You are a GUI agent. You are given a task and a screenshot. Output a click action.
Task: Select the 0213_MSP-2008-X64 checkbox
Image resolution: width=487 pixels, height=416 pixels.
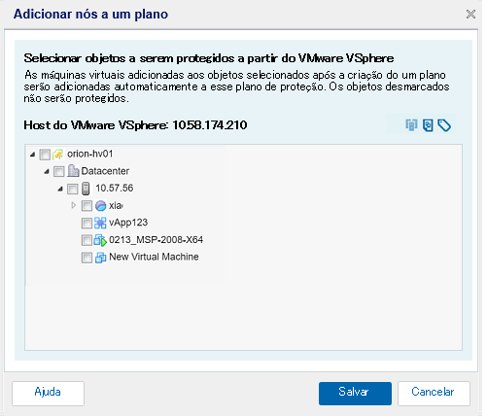click(x=87, y=240)
